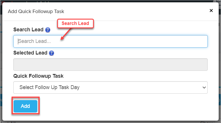221x123 pixels.
Task: Click the Quick Followup Task label
Action: pos(38,76)
